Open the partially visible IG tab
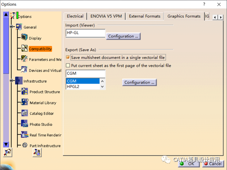 [207, 16]
